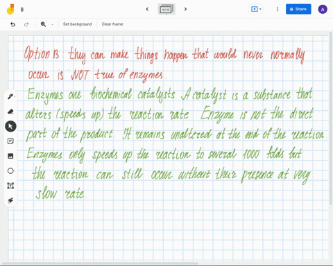Click the horizontal scrollbar at bottom

click(99, 263)
